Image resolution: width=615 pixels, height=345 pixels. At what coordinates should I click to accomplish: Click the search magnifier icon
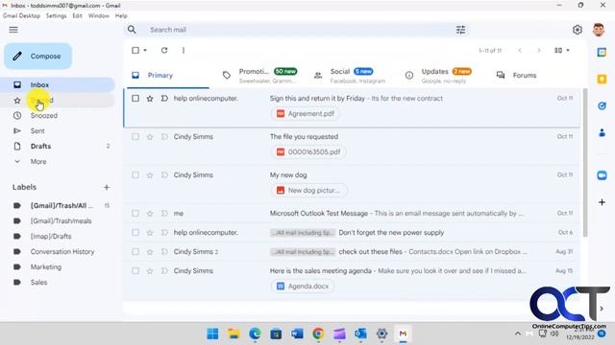(x=132, y=30)
